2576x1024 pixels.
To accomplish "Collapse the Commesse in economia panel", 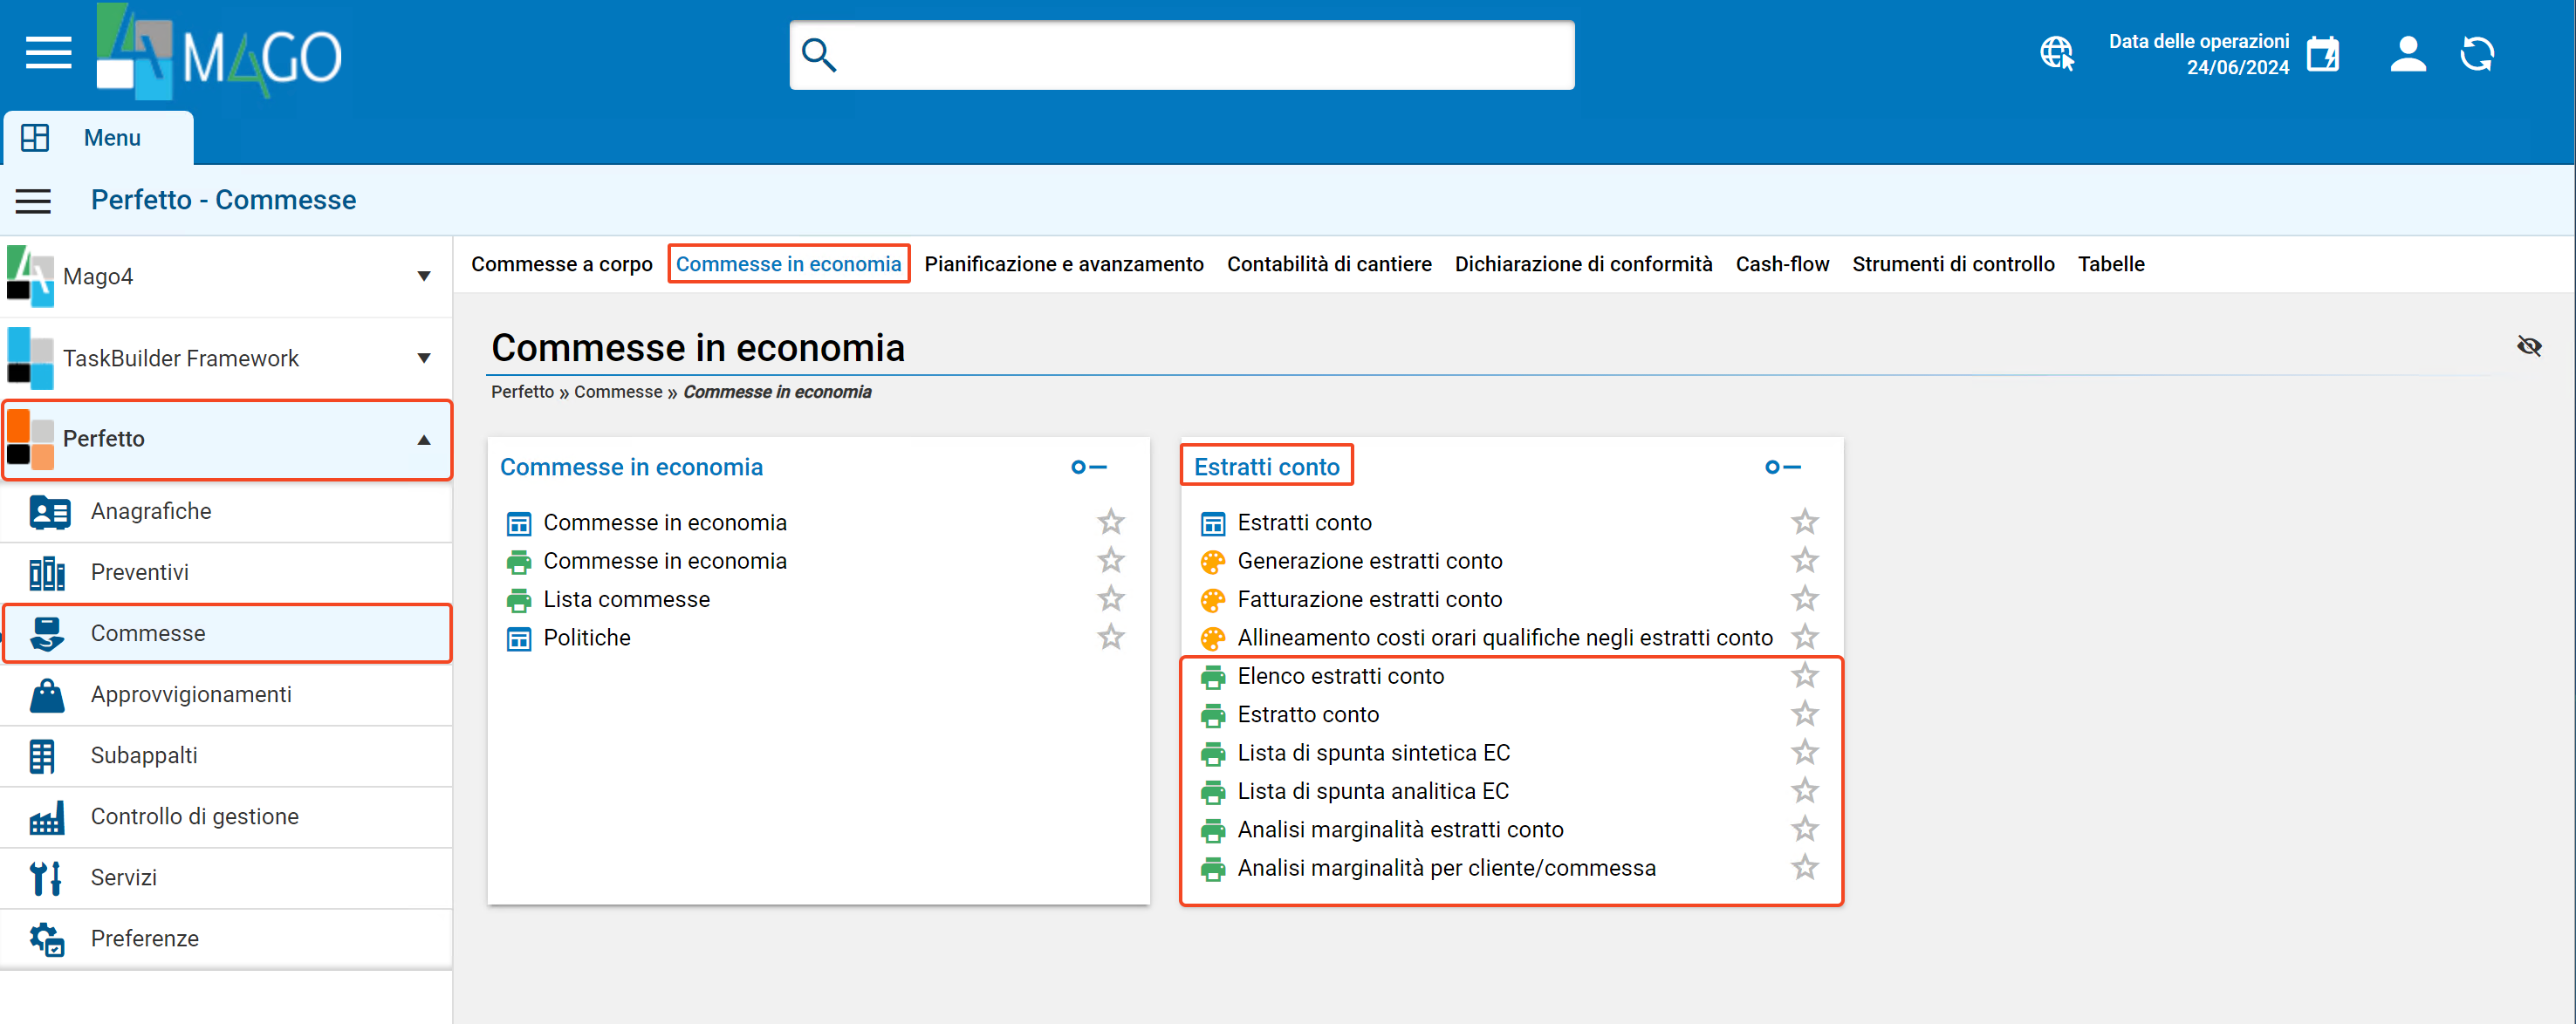I will coord(1089,467).
